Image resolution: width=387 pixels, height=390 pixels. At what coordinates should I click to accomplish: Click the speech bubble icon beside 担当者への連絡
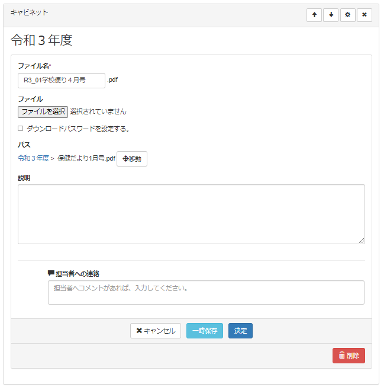coord(51,273)
